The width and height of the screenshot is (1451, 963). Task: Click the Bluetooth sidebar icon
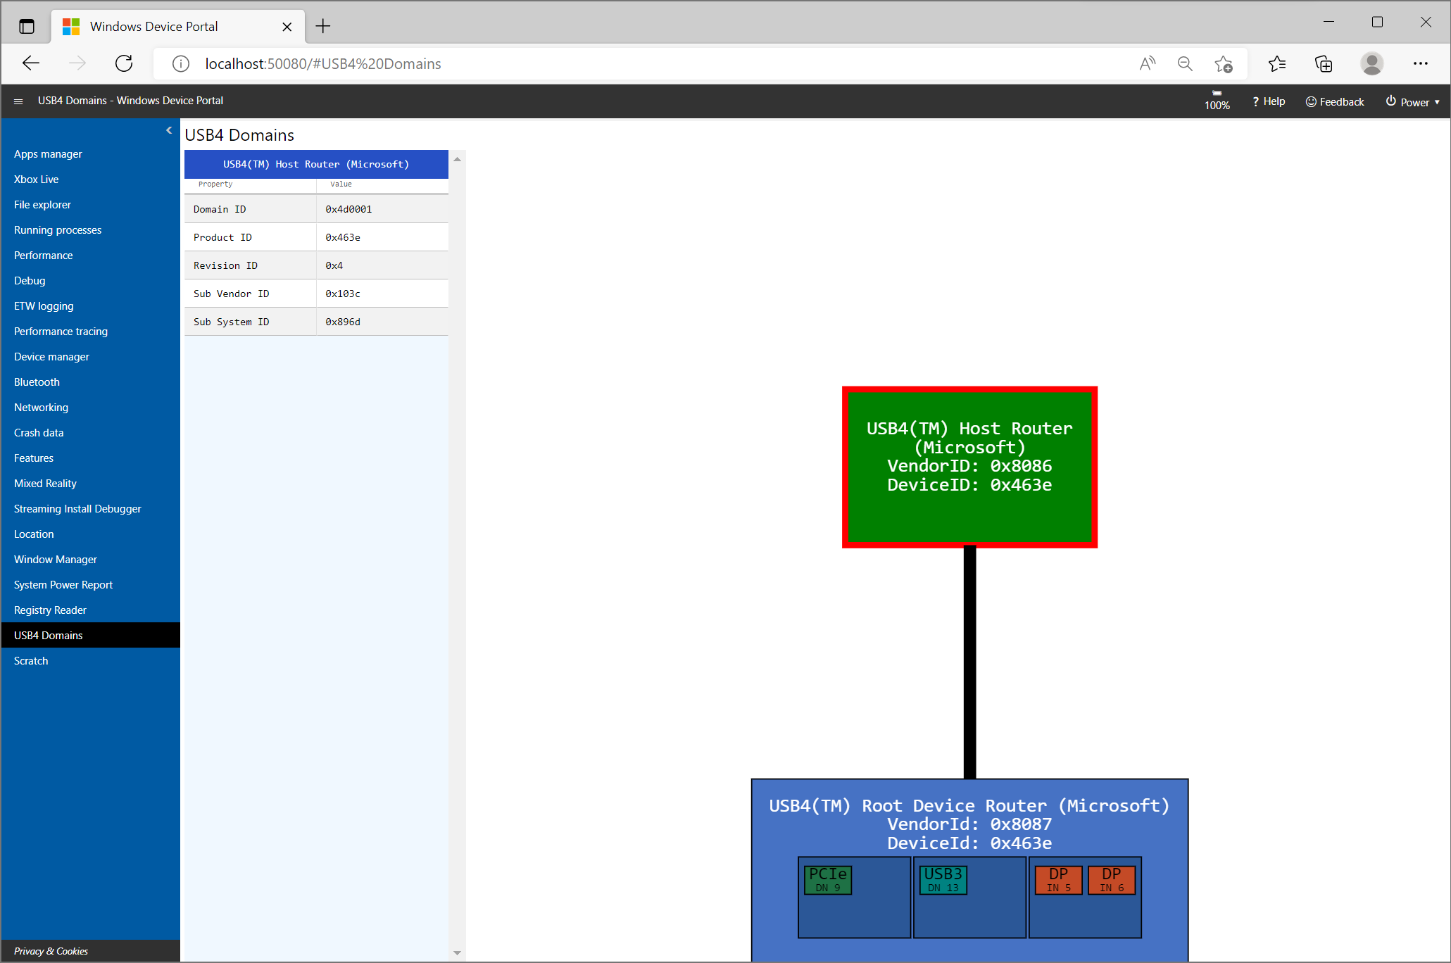[x=35, y=382]
